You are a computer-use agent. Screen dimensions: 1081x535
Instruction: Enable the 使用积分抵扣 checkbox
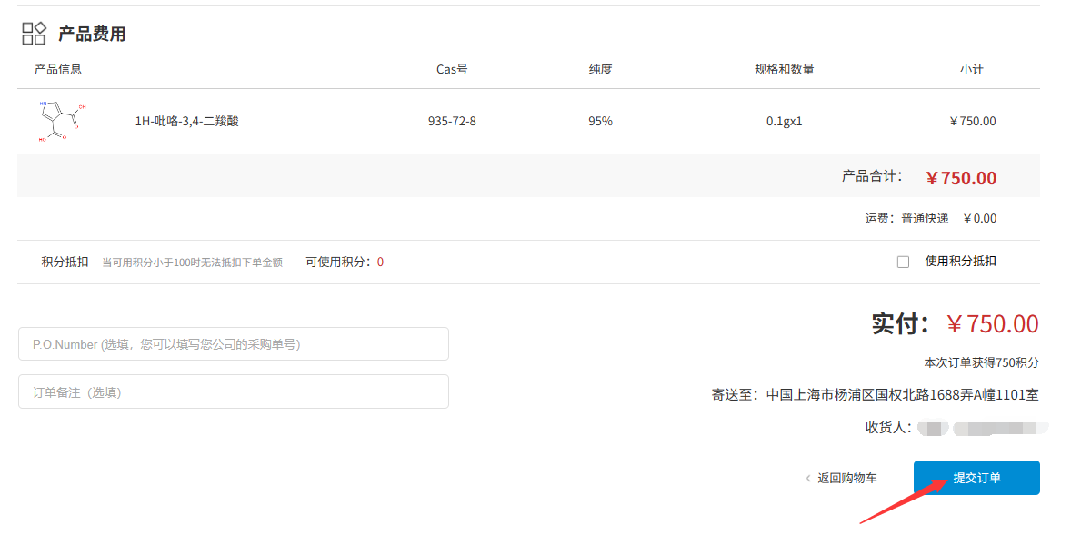tap(903, 262)
